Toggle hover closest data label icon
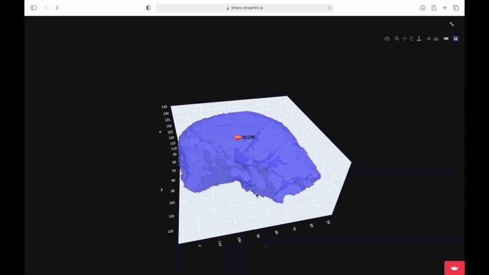 446,39
